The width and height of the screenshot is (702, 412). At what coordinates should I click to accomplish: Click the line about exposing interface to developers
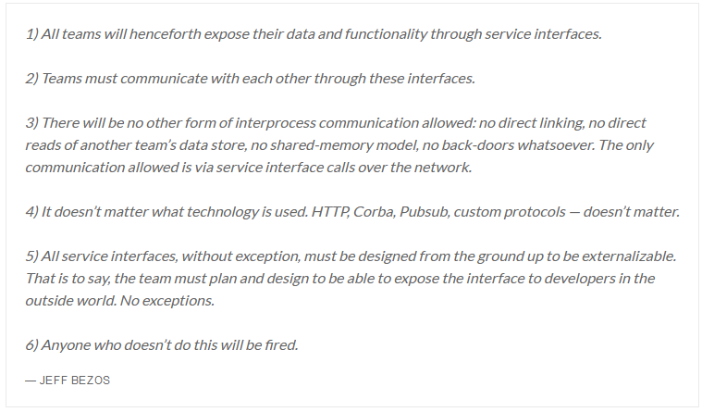click(339, 279)
